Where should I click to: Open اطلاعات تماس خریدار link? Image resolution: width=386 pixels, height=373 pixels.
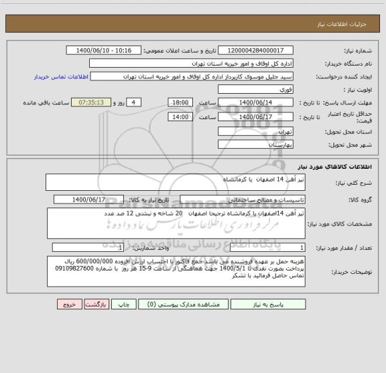click(61, 77)
